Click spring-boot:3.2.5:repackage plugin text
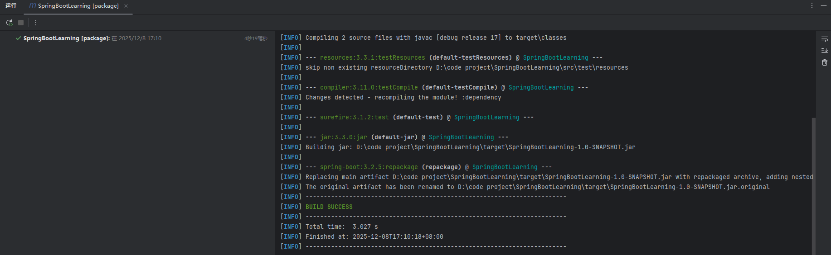 [x=369, y=167]
